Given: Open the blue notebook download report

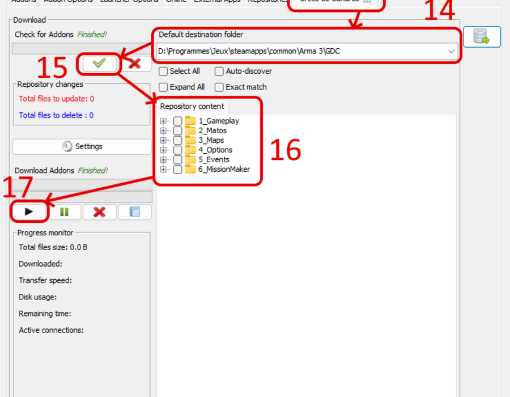Looking at the screenshot, I should [135, 212].
